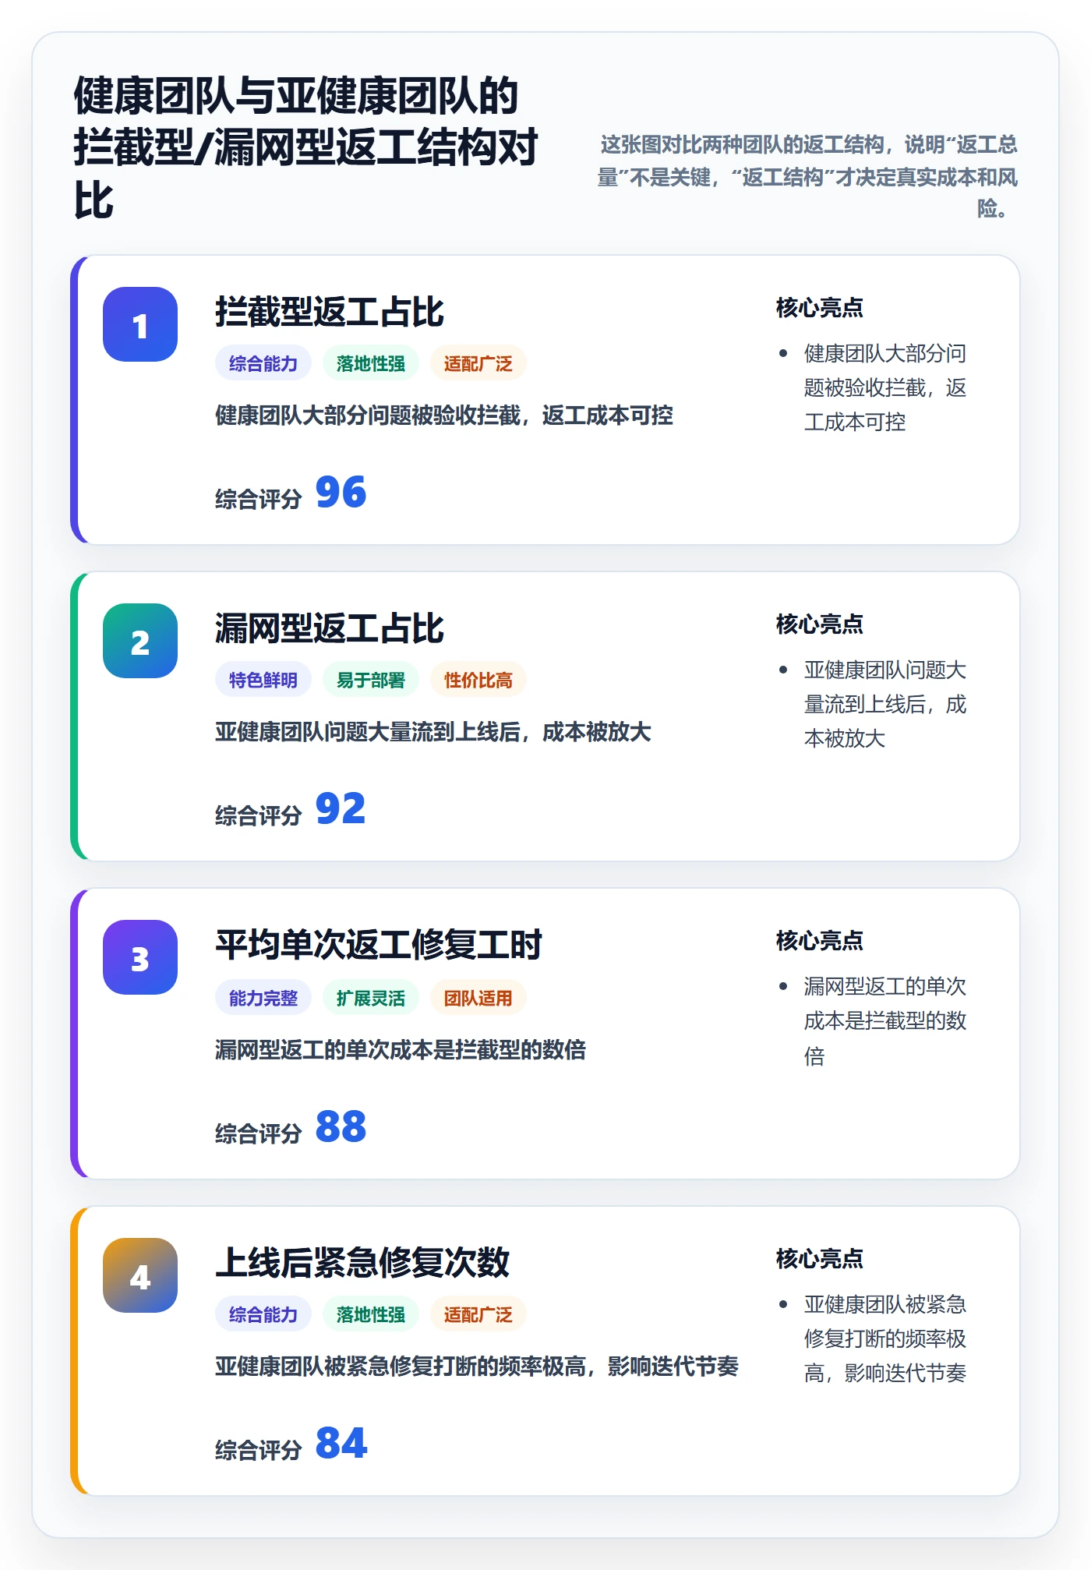Click the 易于部署 tag
1091x1570 pixels.
(x=371, y=680)
